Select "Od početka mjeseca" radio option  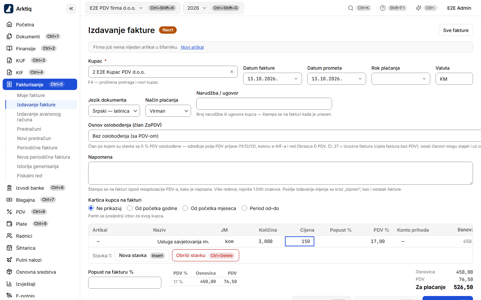pos(185,208)
